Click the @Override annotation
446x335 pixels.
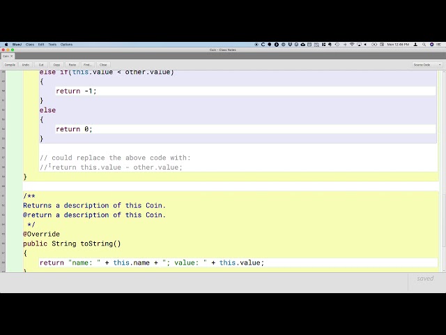[41, 234]
